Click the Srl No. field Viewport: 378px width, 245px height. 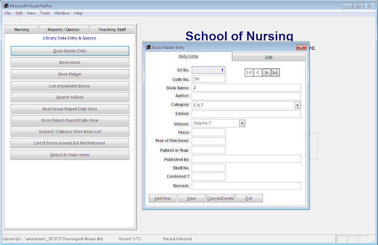click(208, 70)
